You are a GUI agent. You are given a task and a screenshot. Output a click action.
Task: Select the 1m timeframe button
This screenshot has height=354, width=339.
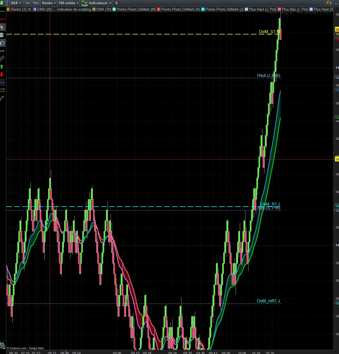click(x=27, y=3)
